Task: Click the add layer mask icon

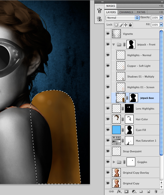Action: pos(126,191)
